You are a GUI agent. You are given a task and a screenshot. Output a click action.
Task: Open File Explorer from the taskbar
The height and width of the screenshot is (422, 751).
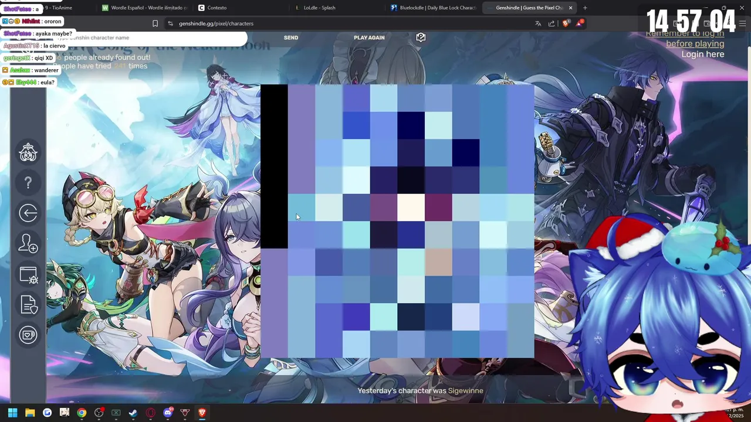(30, 413)
